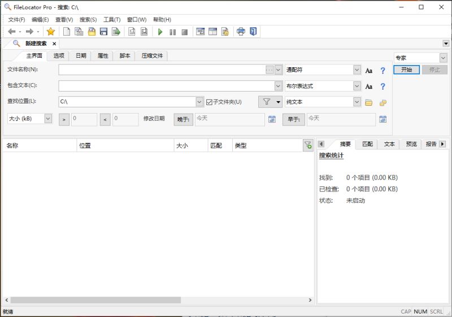Screen dimensions: 452x317
Task: Click the 开始 button
Action: [x=406, y=70]
